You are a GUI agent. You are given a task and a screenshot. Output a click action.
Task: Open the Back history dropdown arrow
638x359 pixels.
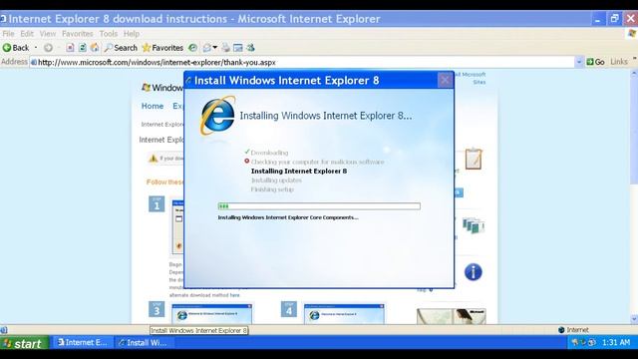[x=36, y=48]
